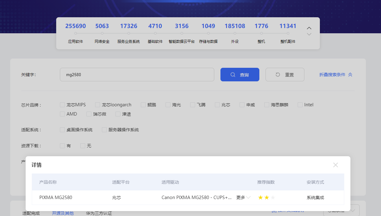Run the search with 查询 button
The width and height of the screenshot is (381, 216).
240,75
